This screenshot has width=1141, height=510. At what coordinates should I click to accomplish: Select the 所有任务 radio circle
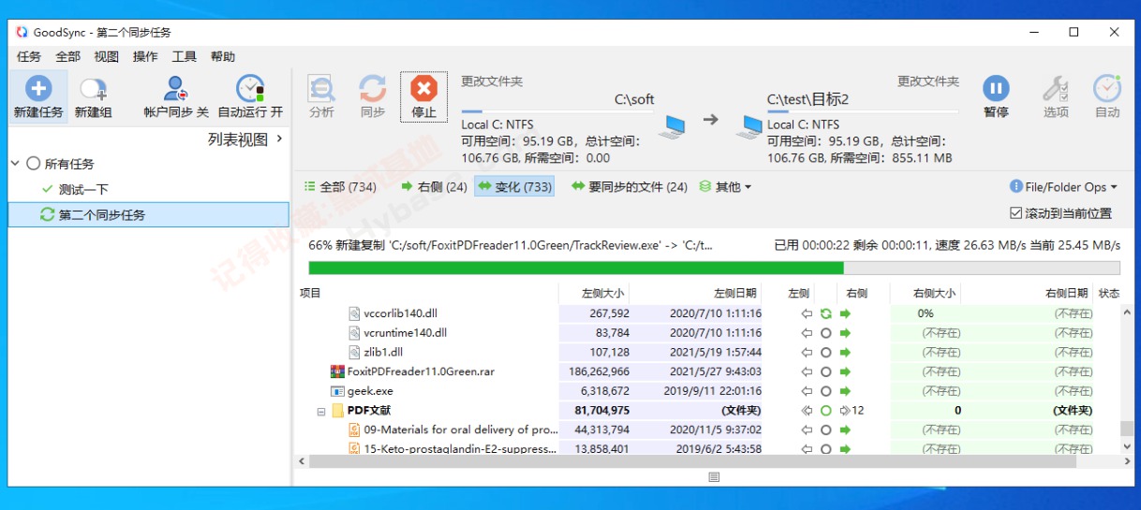pyautogui.click(x=34, y=164)
